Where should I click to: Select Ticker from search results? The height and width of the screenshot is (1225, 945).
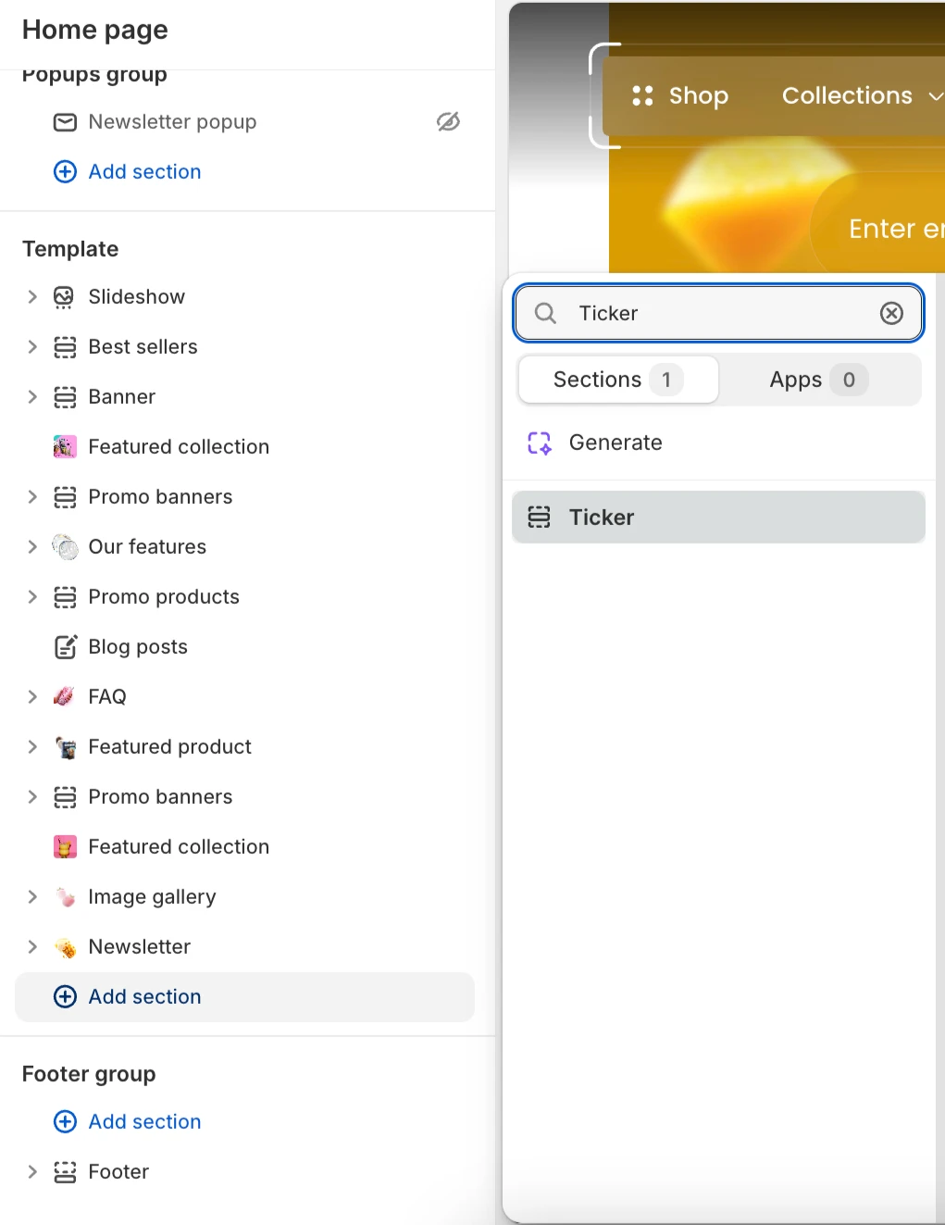[718, 517]
